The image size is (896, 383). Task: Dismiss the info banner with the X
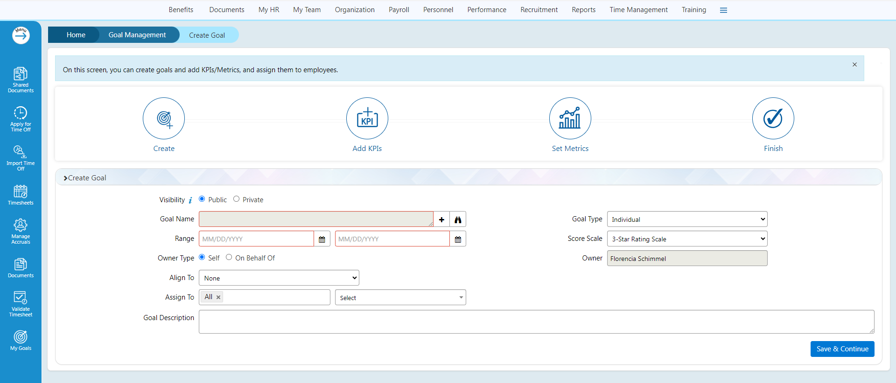click(854, 65)
